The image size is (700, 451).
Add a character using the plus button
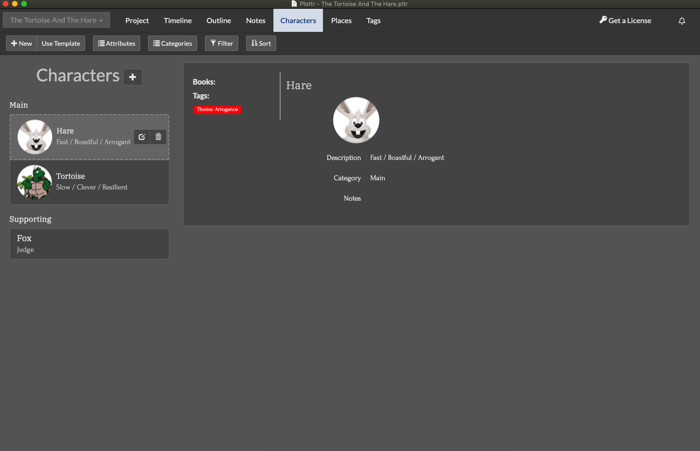pyautogui.click(x=133, y=77)
